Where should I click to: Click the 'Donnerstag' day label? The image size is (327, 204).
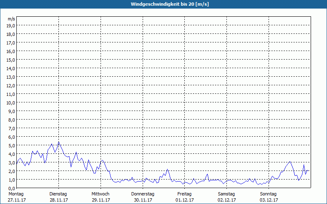[x=143, y=194]
